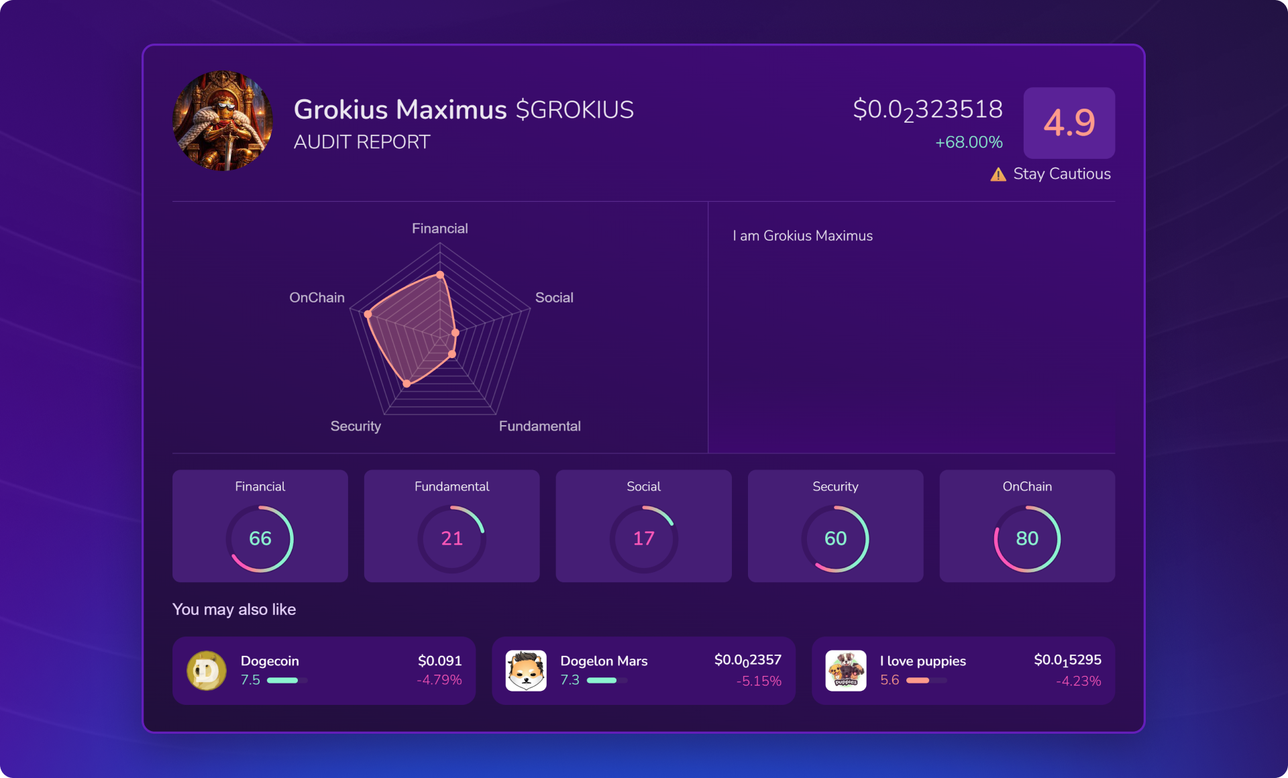Click the Fundamental score ring showing 21
Viewport: 1288px width, 778px height.
(451, 539)
